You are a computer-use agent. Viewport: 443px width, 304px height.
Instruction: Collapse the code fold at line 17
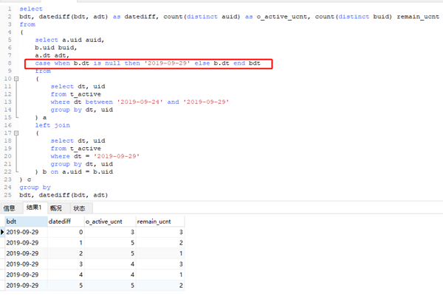[15, 133]
